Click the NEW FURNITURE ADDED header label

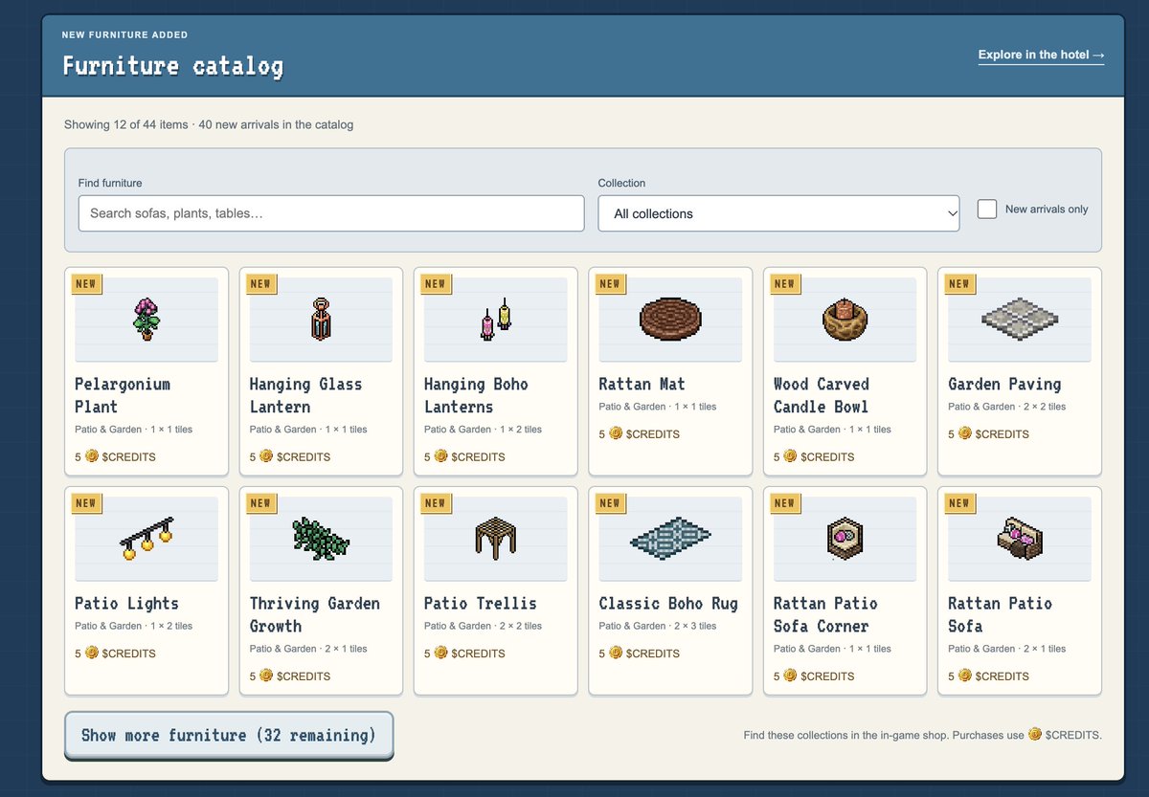point(124,35)
